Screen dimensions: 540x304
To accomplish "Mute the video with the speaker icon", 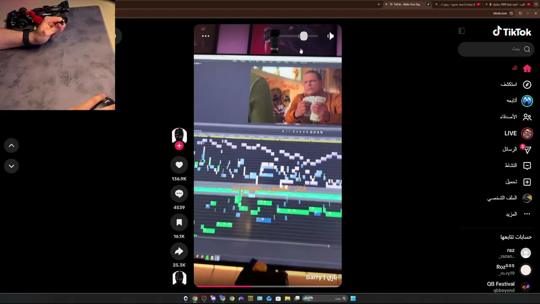I will (x=330, y=36).
